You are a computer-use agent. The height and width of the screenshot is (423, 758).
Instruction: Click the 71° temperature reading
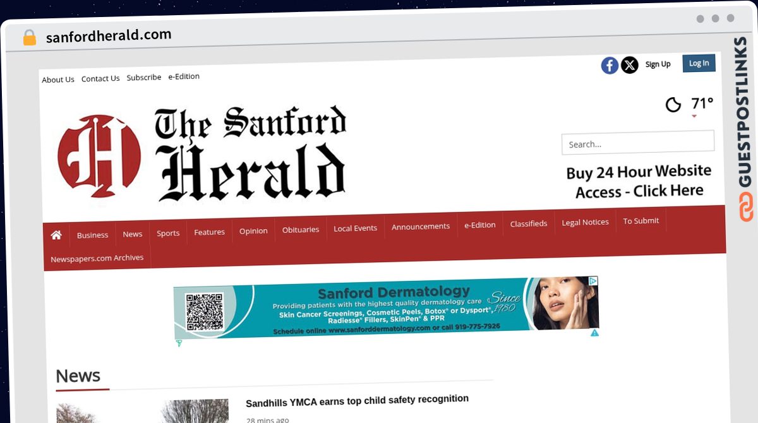coord(702,104)
